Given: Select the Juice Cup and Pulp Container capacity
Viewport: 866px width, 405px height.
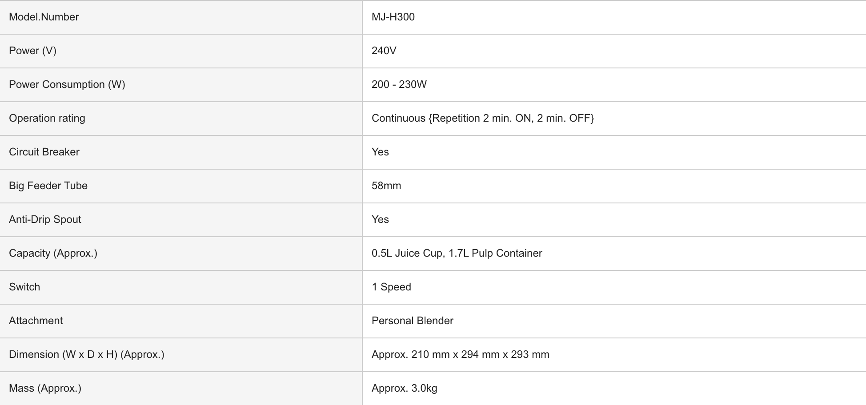Looking at the screenshot, I should [x=457, y=253].
